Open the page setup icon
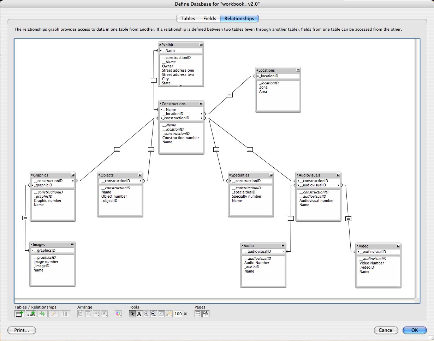 (206, 314)
